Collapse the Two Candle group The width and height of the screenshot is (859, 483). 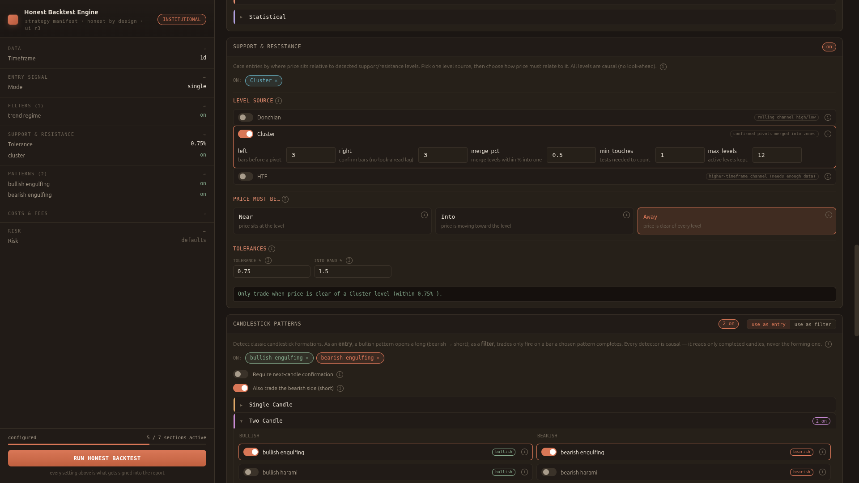(x=535, y=421)
